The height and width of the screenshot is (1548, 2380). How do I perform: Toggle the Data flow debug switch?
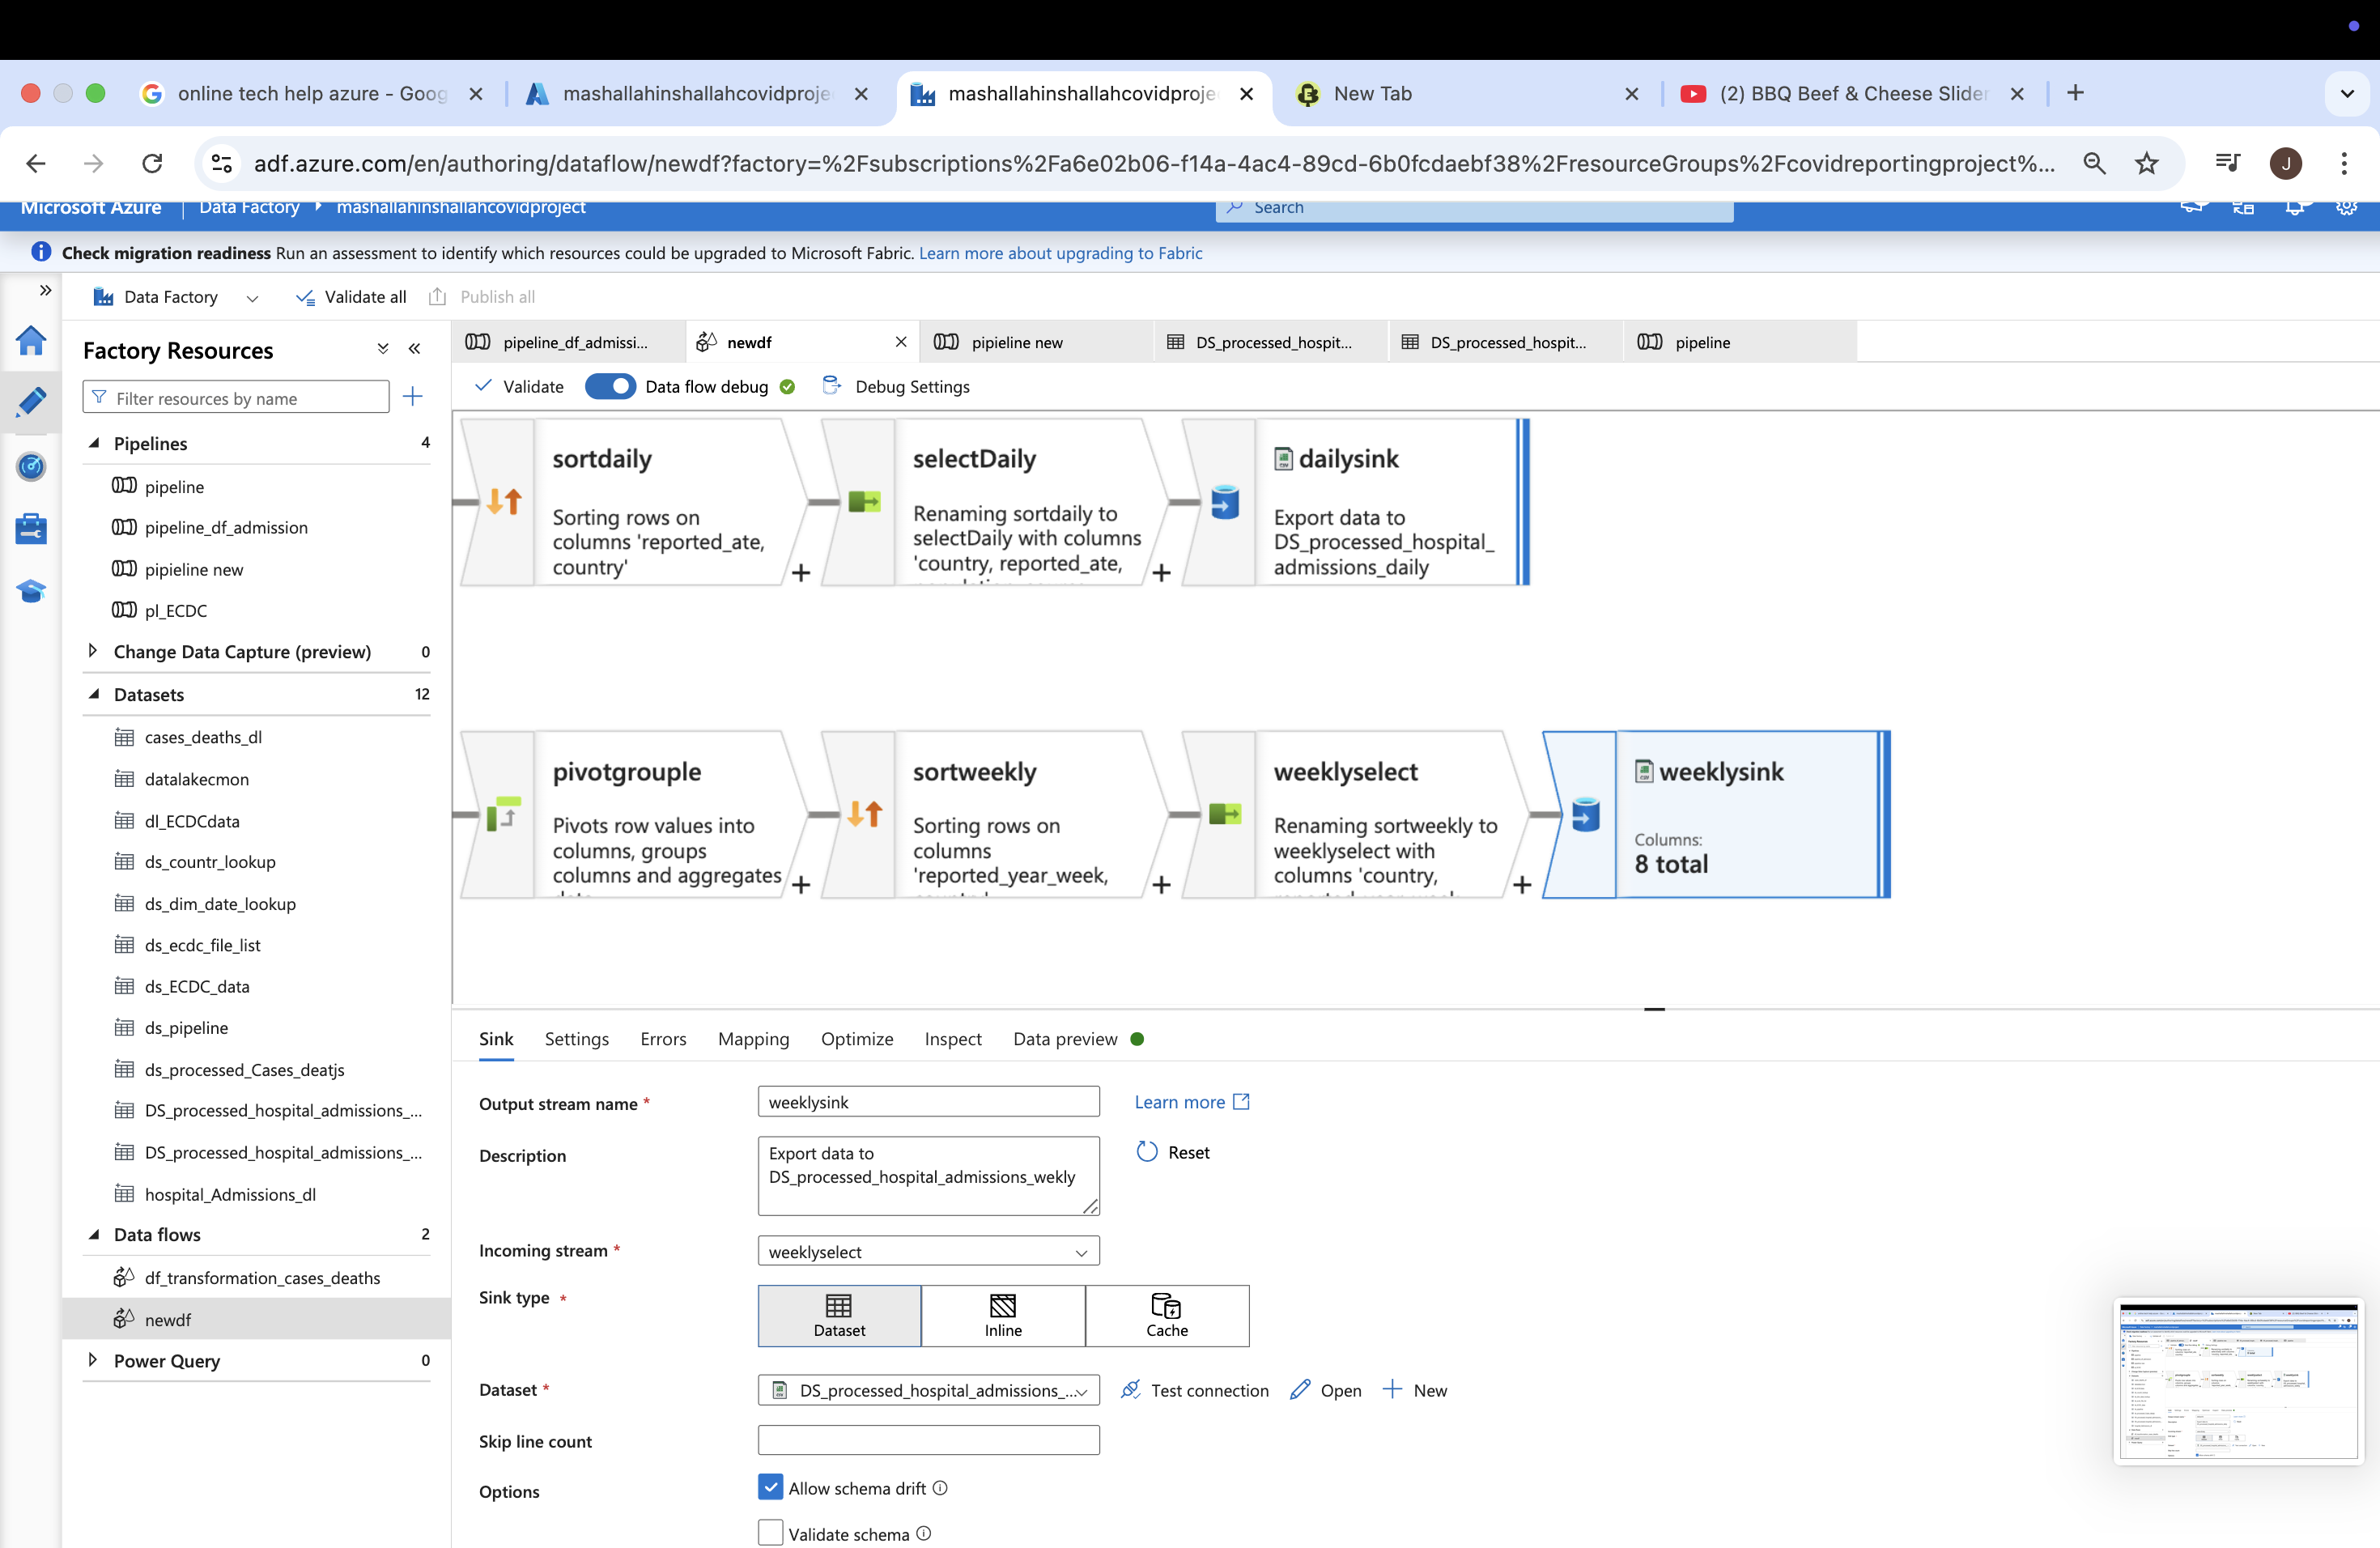(x=609, y=386)
